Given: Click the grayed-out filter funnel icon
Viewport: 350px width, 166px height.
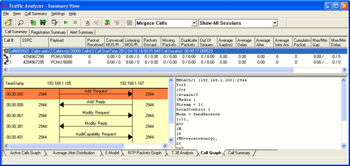Looking at the screenshot, I should point(117,23).
